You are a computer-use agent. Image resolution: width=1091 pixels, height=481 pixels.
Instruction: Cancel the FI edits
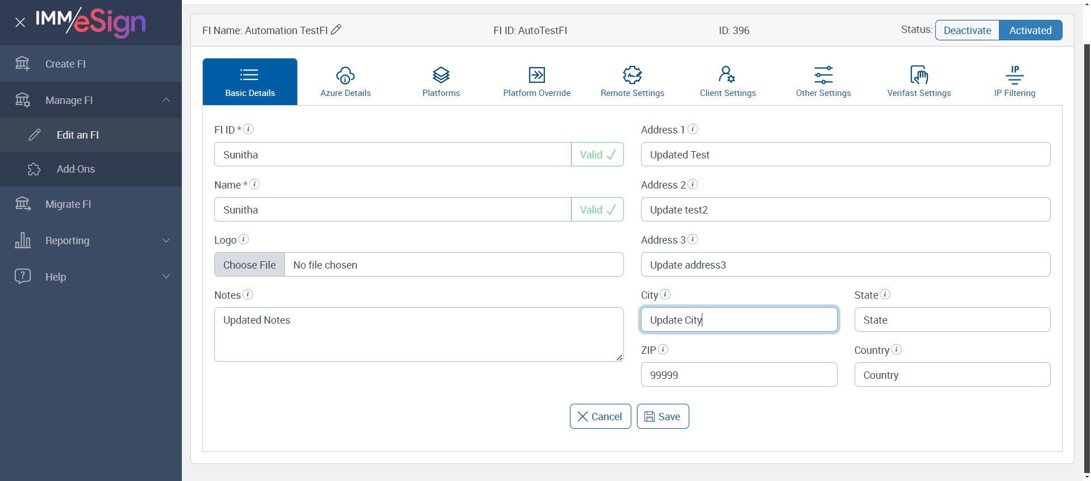[x=600, y=416]
